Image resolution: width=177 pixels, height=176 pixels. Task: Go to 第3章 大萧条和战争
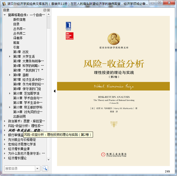(29, 61)
